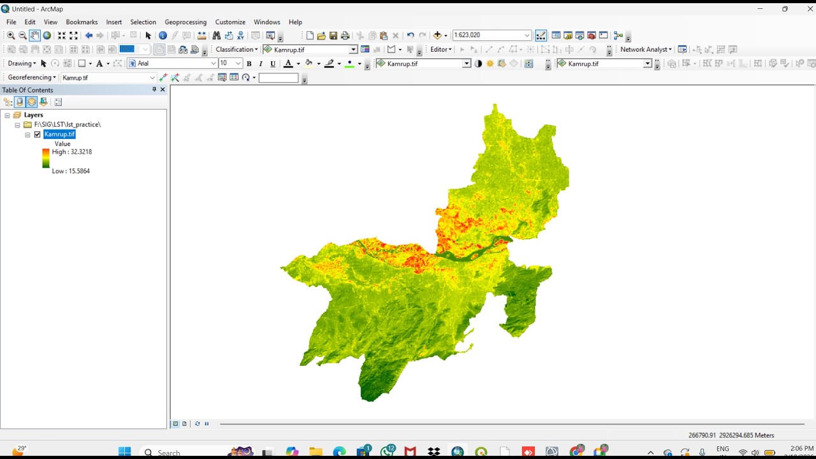Image resolution: width=816 pixels, height=459 pixels.
Task: Collapse the Layers tree node
Action: [7, 115]
